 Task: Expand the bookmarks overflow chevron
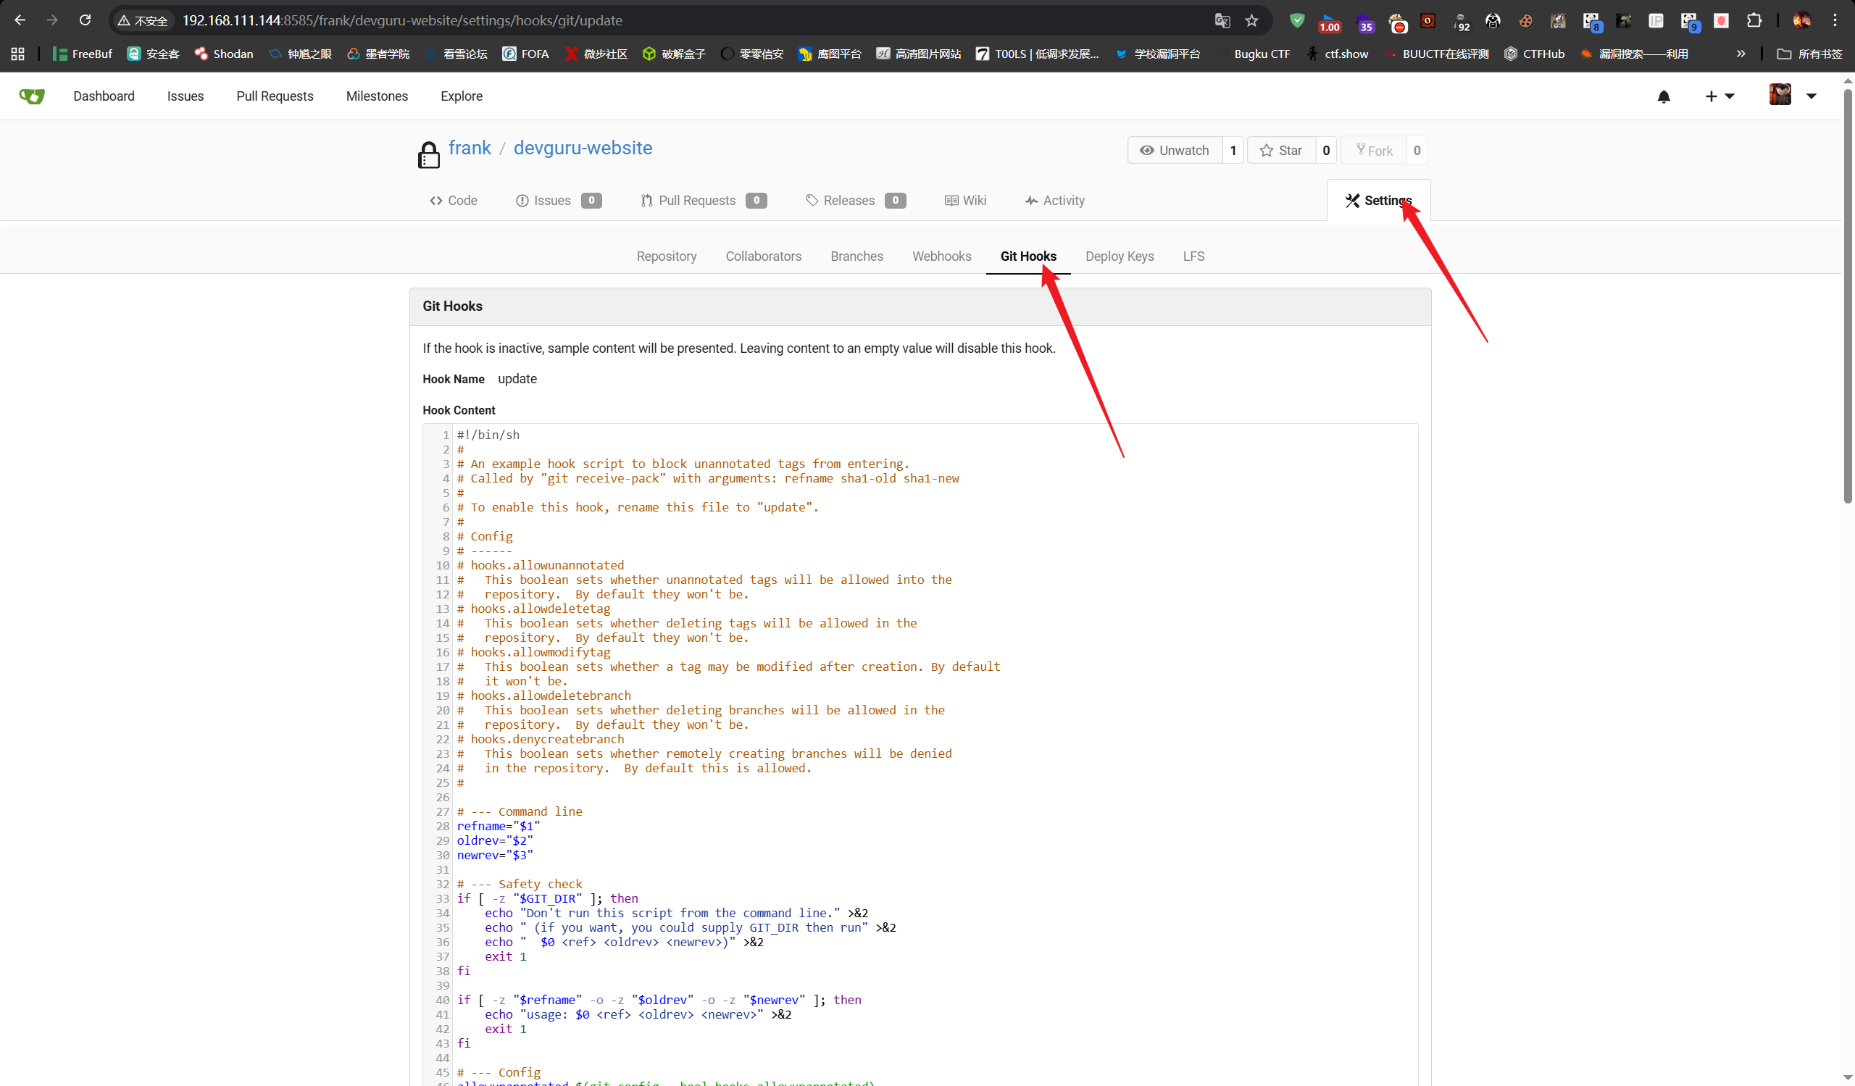pos(1741,54)
